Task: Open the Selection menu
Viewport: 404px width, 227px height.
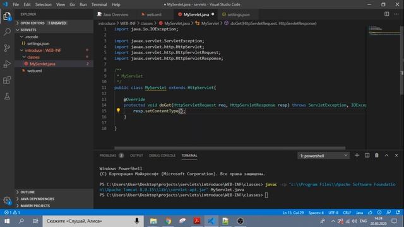Action: tap(43, 4)
